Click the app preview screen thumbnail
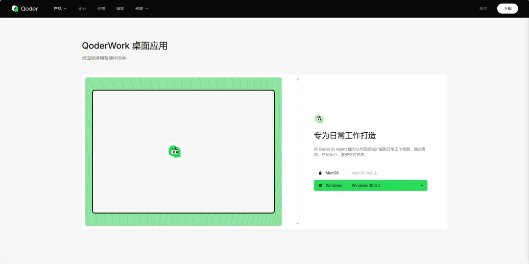The height and width of the screenshot is (264, 529). [184, 152]
